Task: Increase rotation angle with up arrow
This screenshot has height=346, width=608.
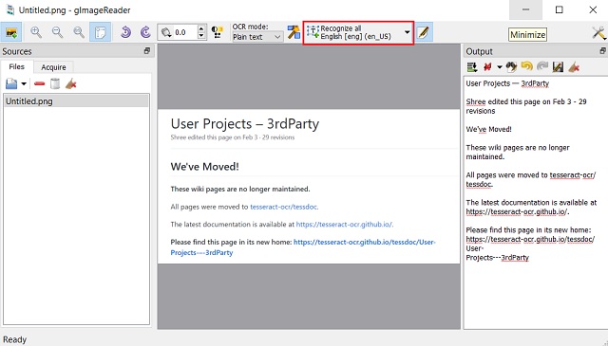Action: point(200,28)
